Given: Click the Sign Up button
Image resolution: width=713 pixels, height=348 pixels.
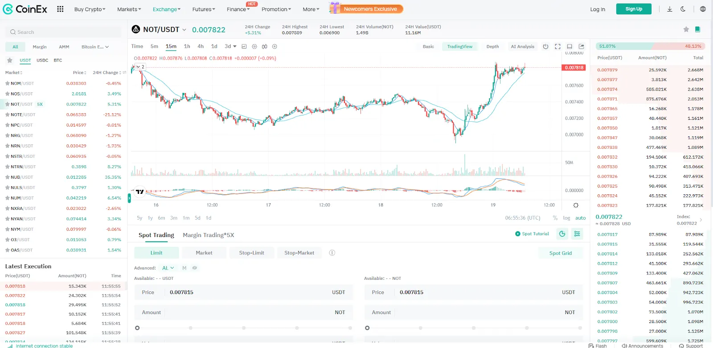Looking at the screenshot, I should [x=634, y=9].
